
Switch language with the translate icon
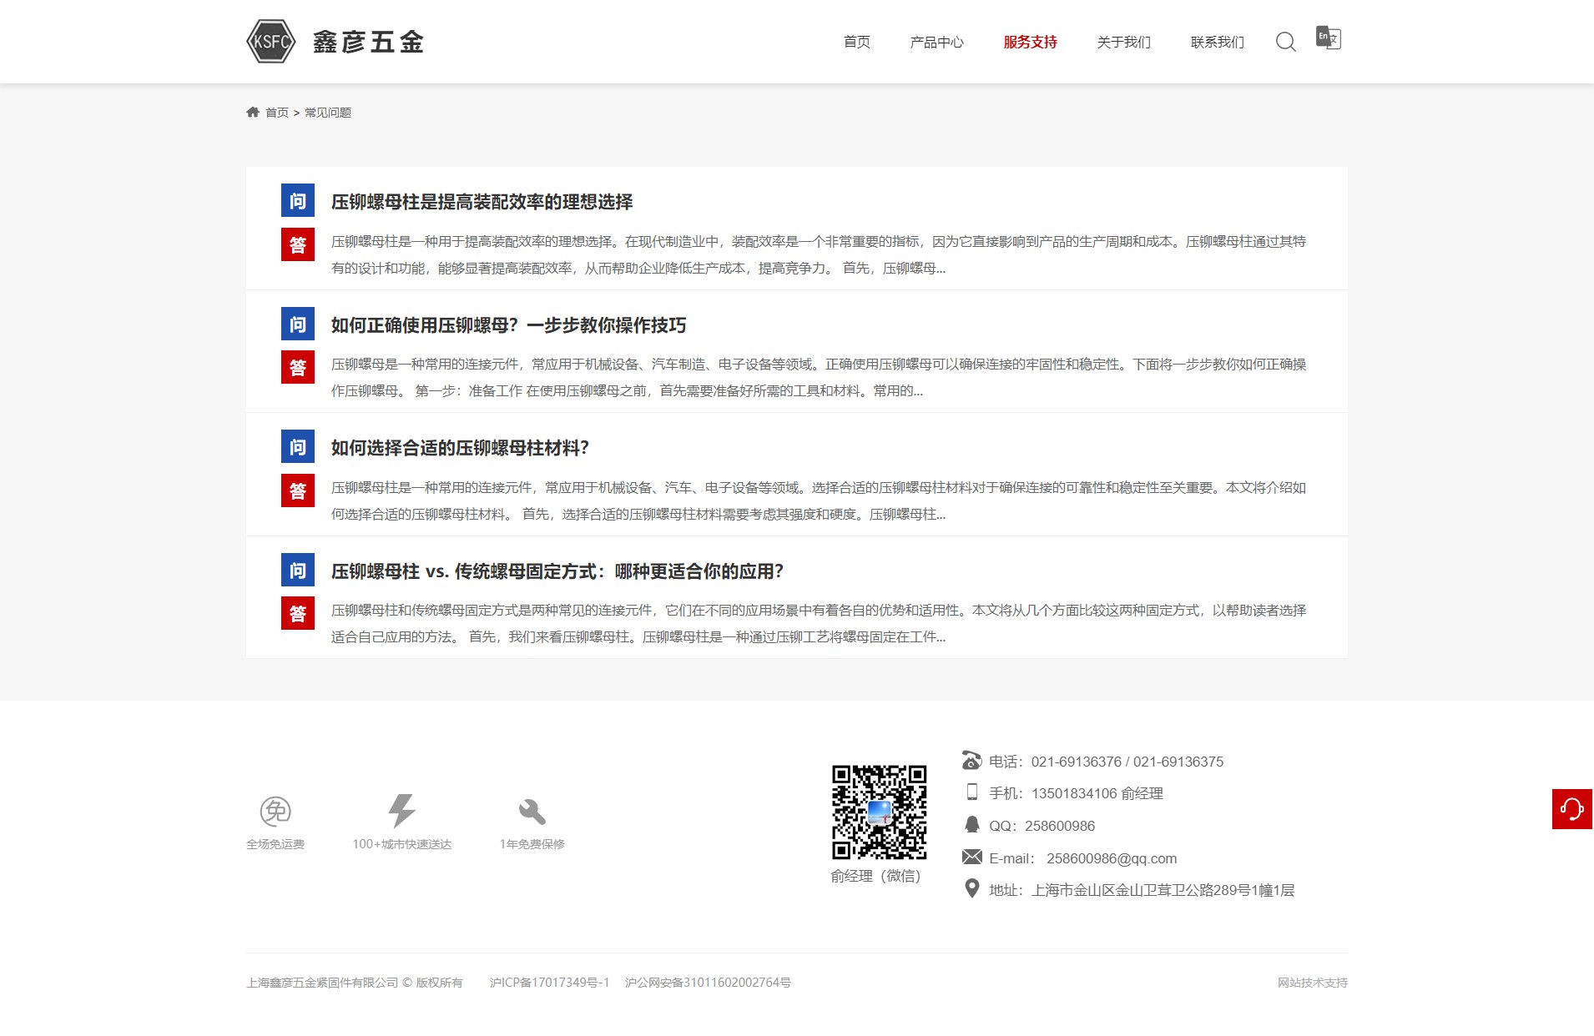tap(1328, 38)
